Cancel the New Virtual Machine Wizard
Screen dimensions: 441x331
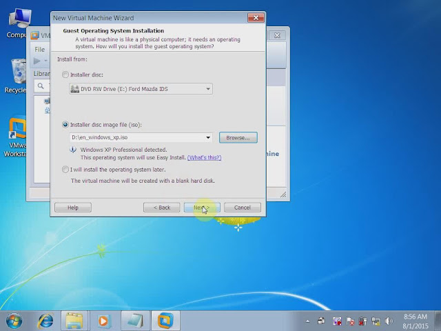pos(243,208)
